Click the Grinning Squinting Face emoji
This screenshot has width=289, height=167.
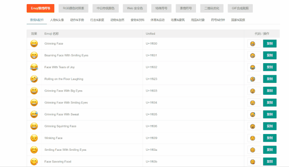click(x=34, y=126)
